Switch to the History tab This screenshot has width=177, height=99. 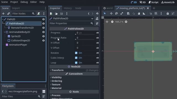point(68,8)
